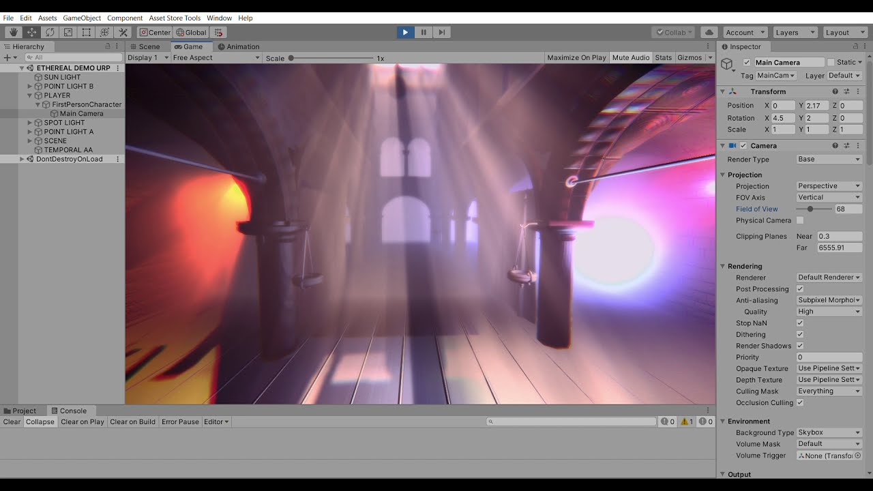Click the Step frame button
Image resolution: width=873 pixels, height=491 pixels.
[x=442, y=32]
